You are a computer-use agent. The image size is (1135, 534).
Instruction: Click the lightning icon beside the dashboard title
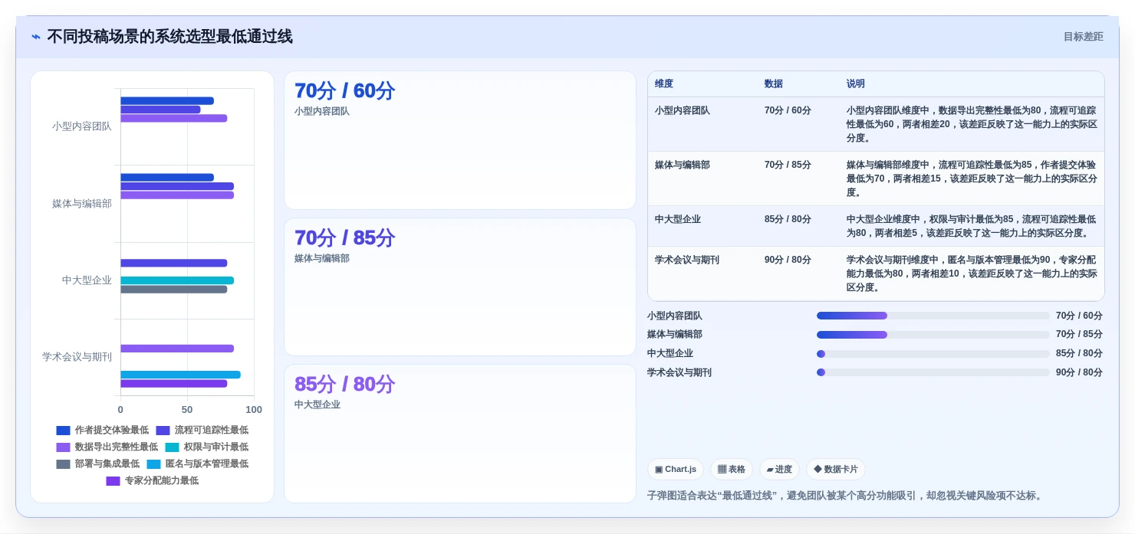36,37
